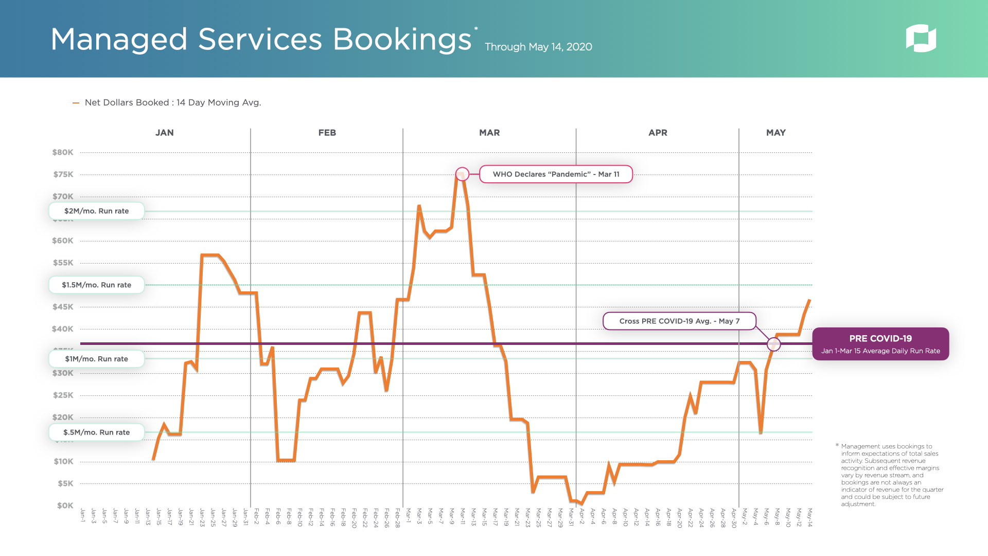The image size is (988, 556).
Task: Click the $.5M/mo. Run rate label
Action: pyautogui.click(x=96, y=432)
